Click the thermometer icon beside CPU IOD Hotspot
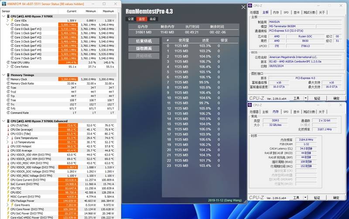Screen dimensions: 349x219 point(7,146)
